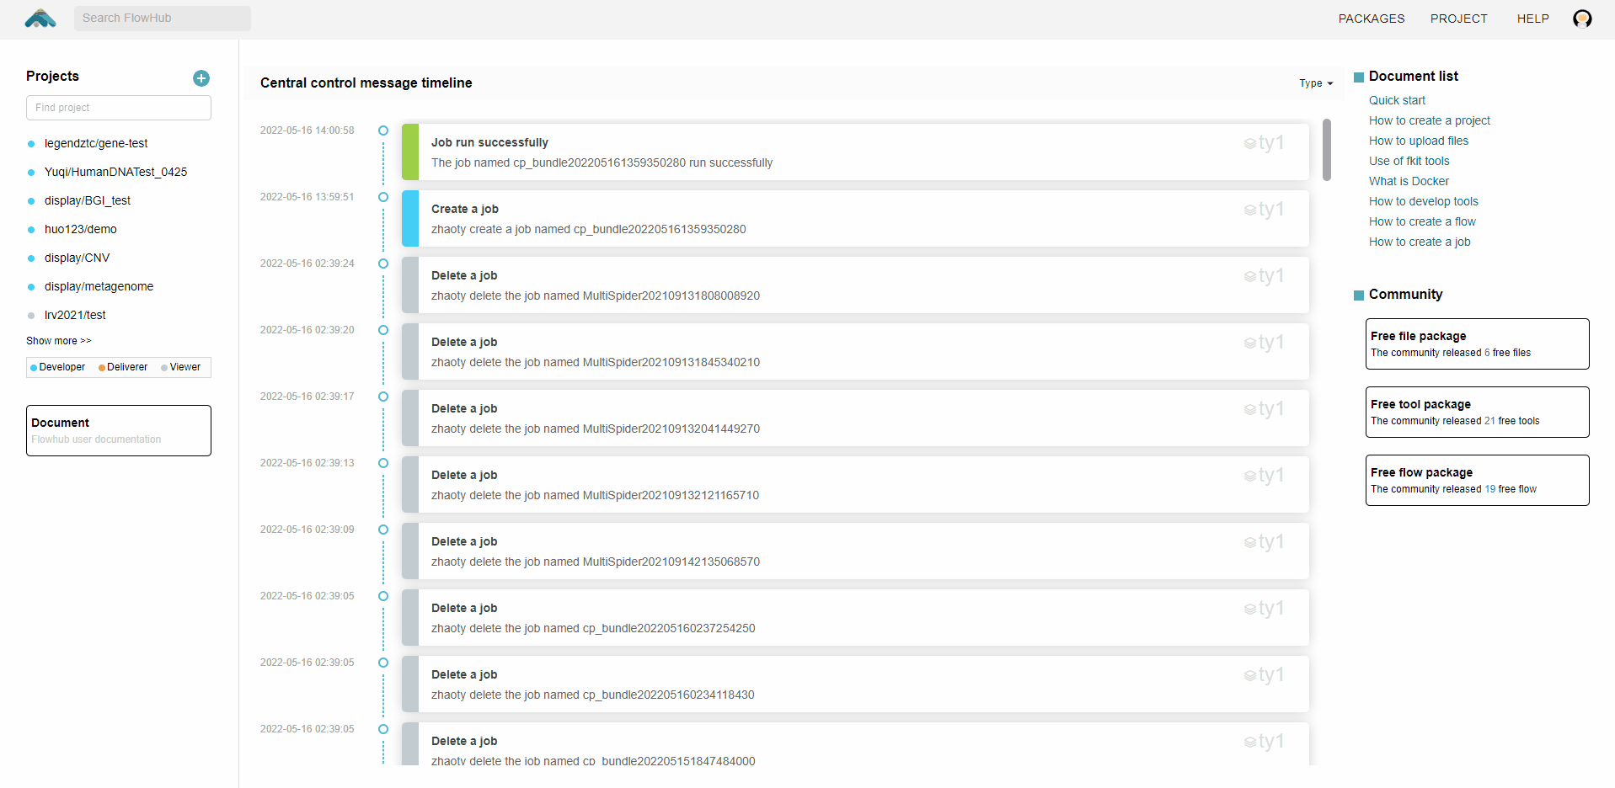Click timeline marker for 14:00:58 entry
This screenshot has width=1615, height=788.
click(x=383, y=130)
